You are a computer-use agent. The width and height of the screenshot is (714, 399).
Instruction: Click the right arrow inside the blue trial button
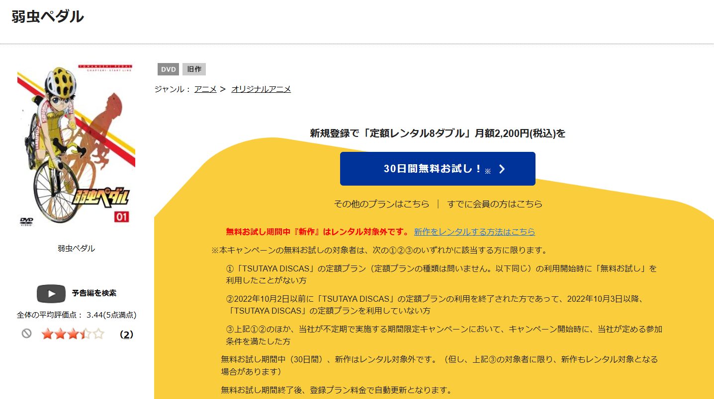[503, 169]
